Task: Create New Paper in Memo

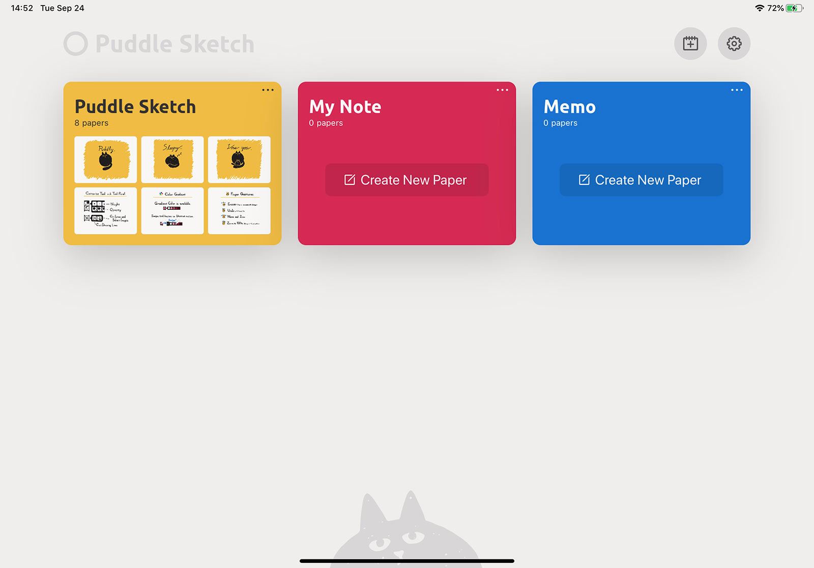Action: click(641, 180)
